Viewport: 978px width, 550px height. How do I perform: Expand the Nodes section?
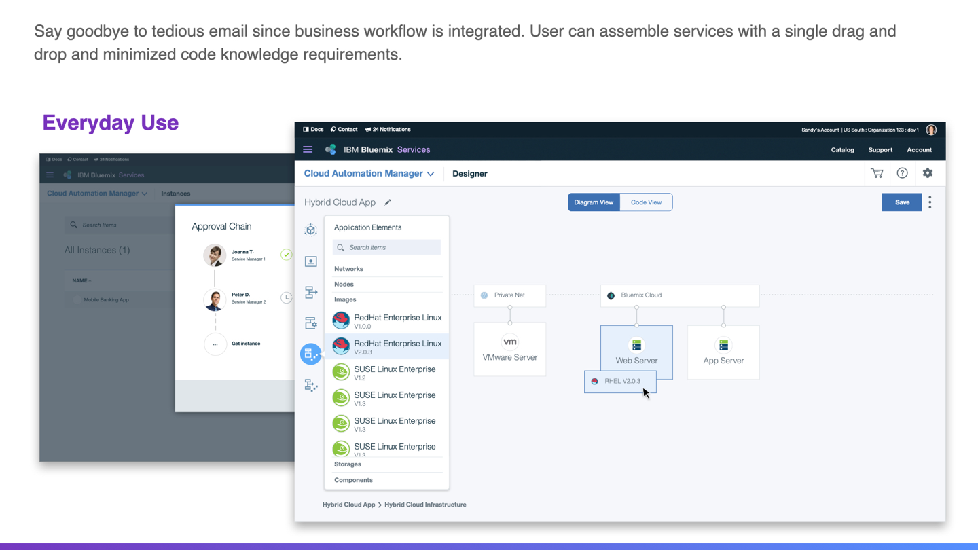click(387, 284)
